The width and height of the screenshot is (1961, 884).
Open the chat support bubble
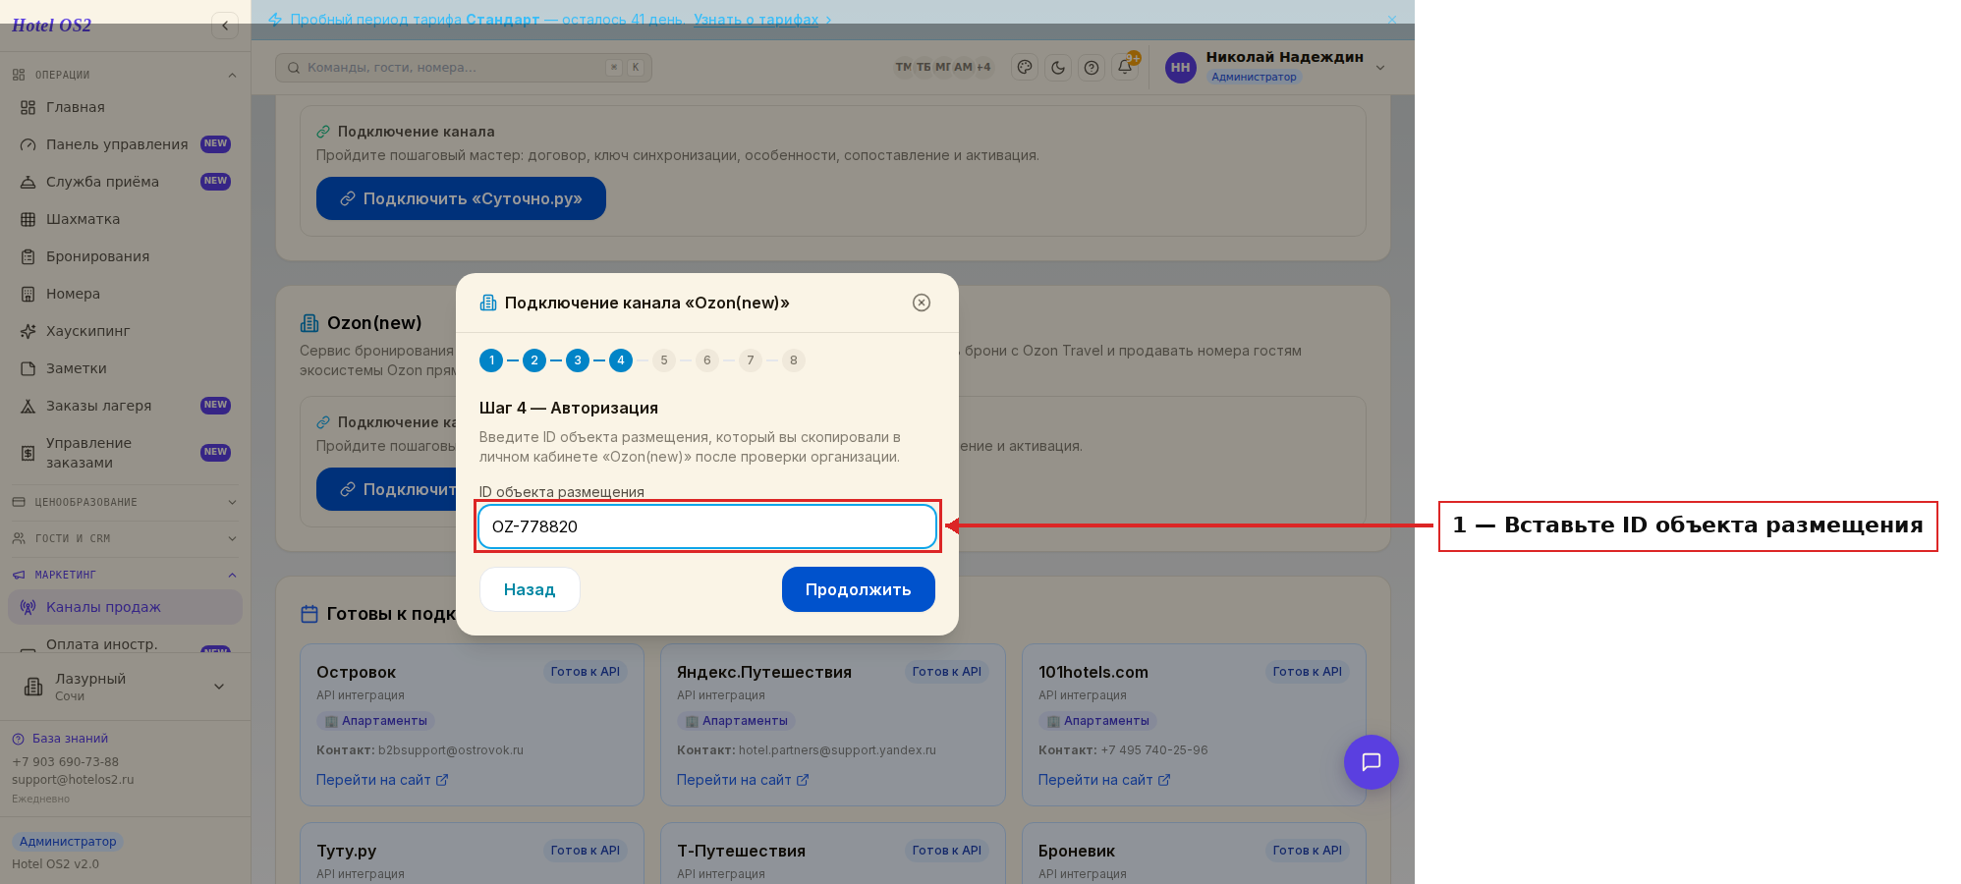click(x=1372, y=762)
